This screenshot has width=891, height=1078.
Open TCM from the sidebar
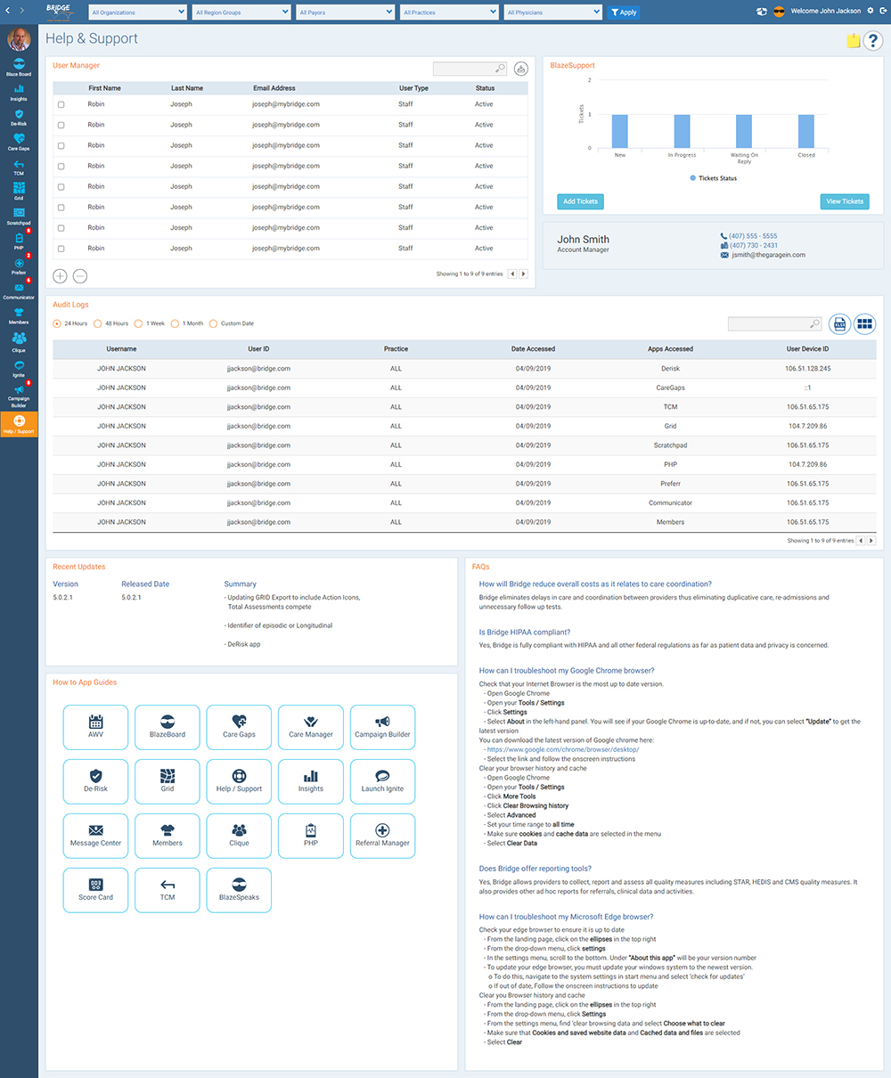pos(19,167)
